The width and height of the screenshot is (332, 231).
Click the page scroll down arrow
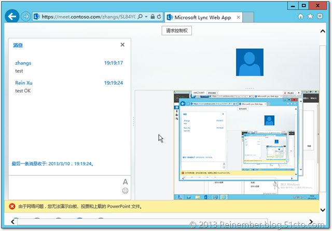point(323,210)
